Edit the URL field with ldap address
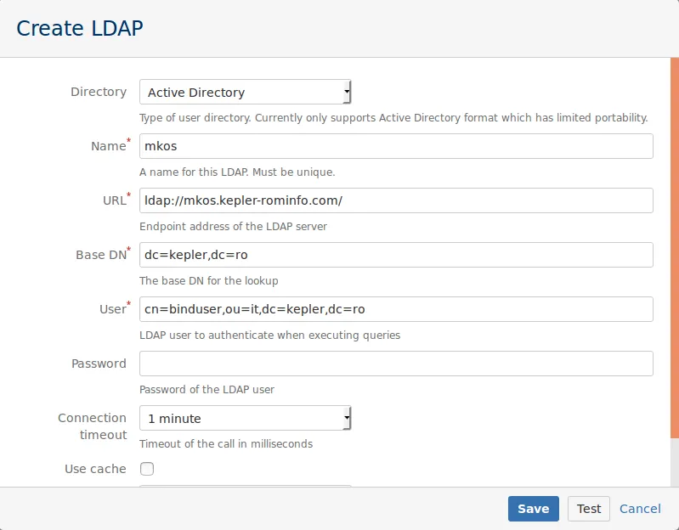Viewport: 679px width, 530px height. coord(396,200)
